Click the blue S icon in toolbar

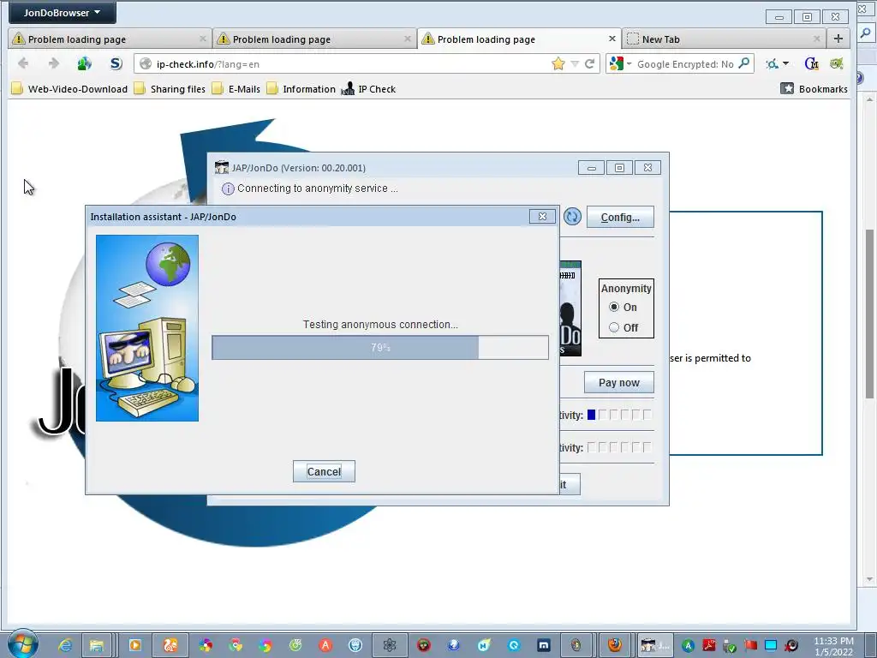pyautogui.click(x=116, y=63)
